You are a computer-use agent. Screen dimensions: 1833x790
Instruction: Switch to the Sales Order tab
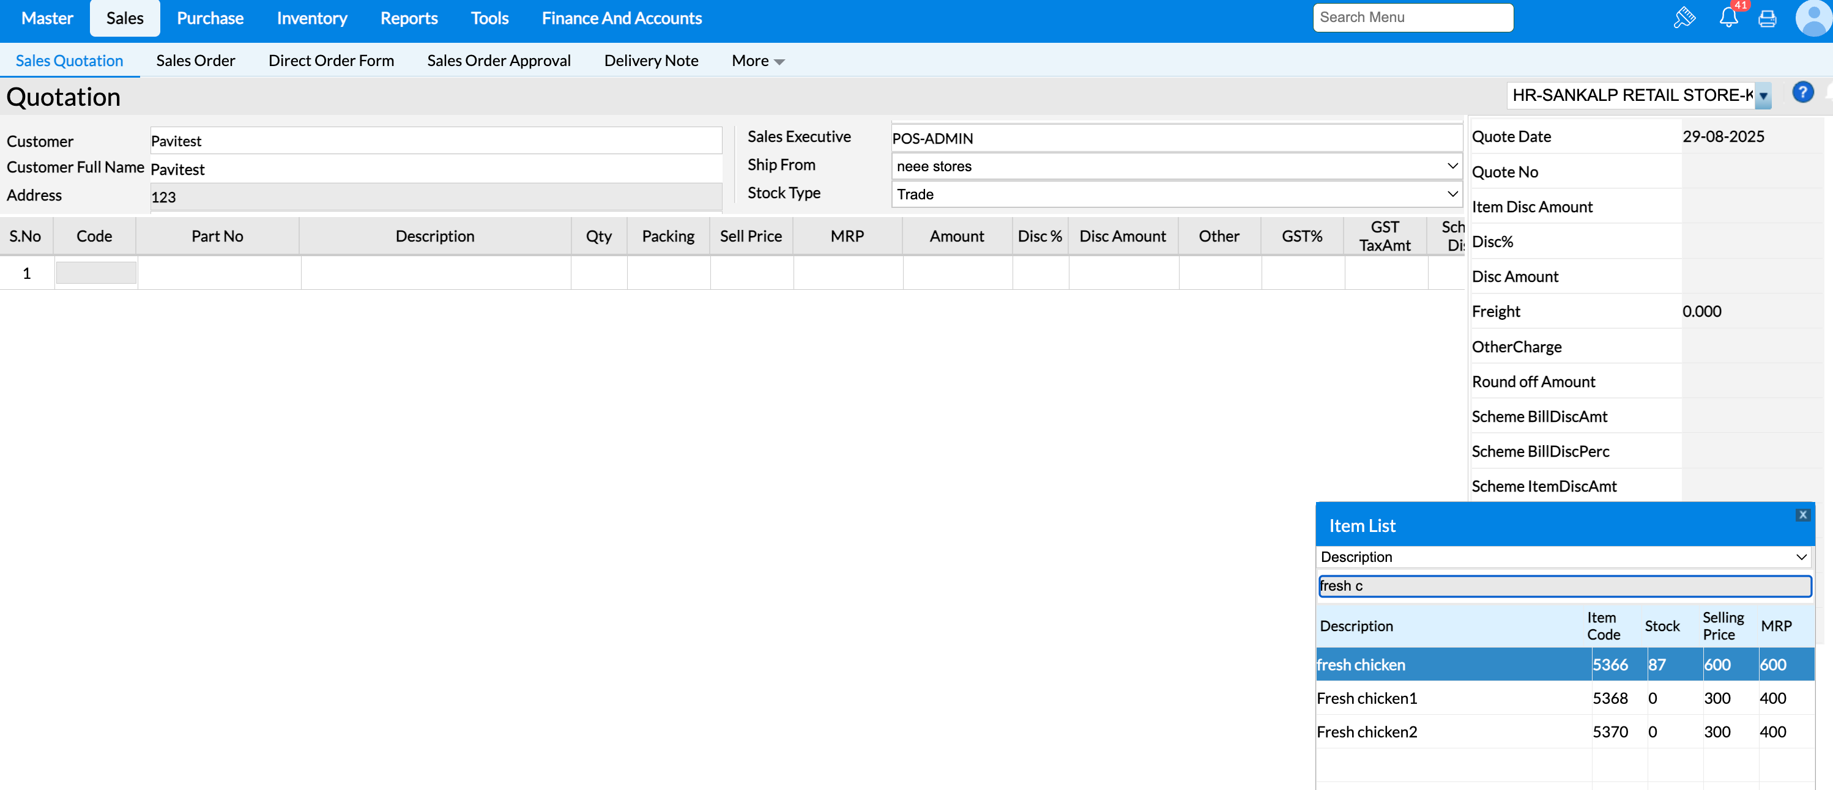pyautogui.click(x=195, y=61)
